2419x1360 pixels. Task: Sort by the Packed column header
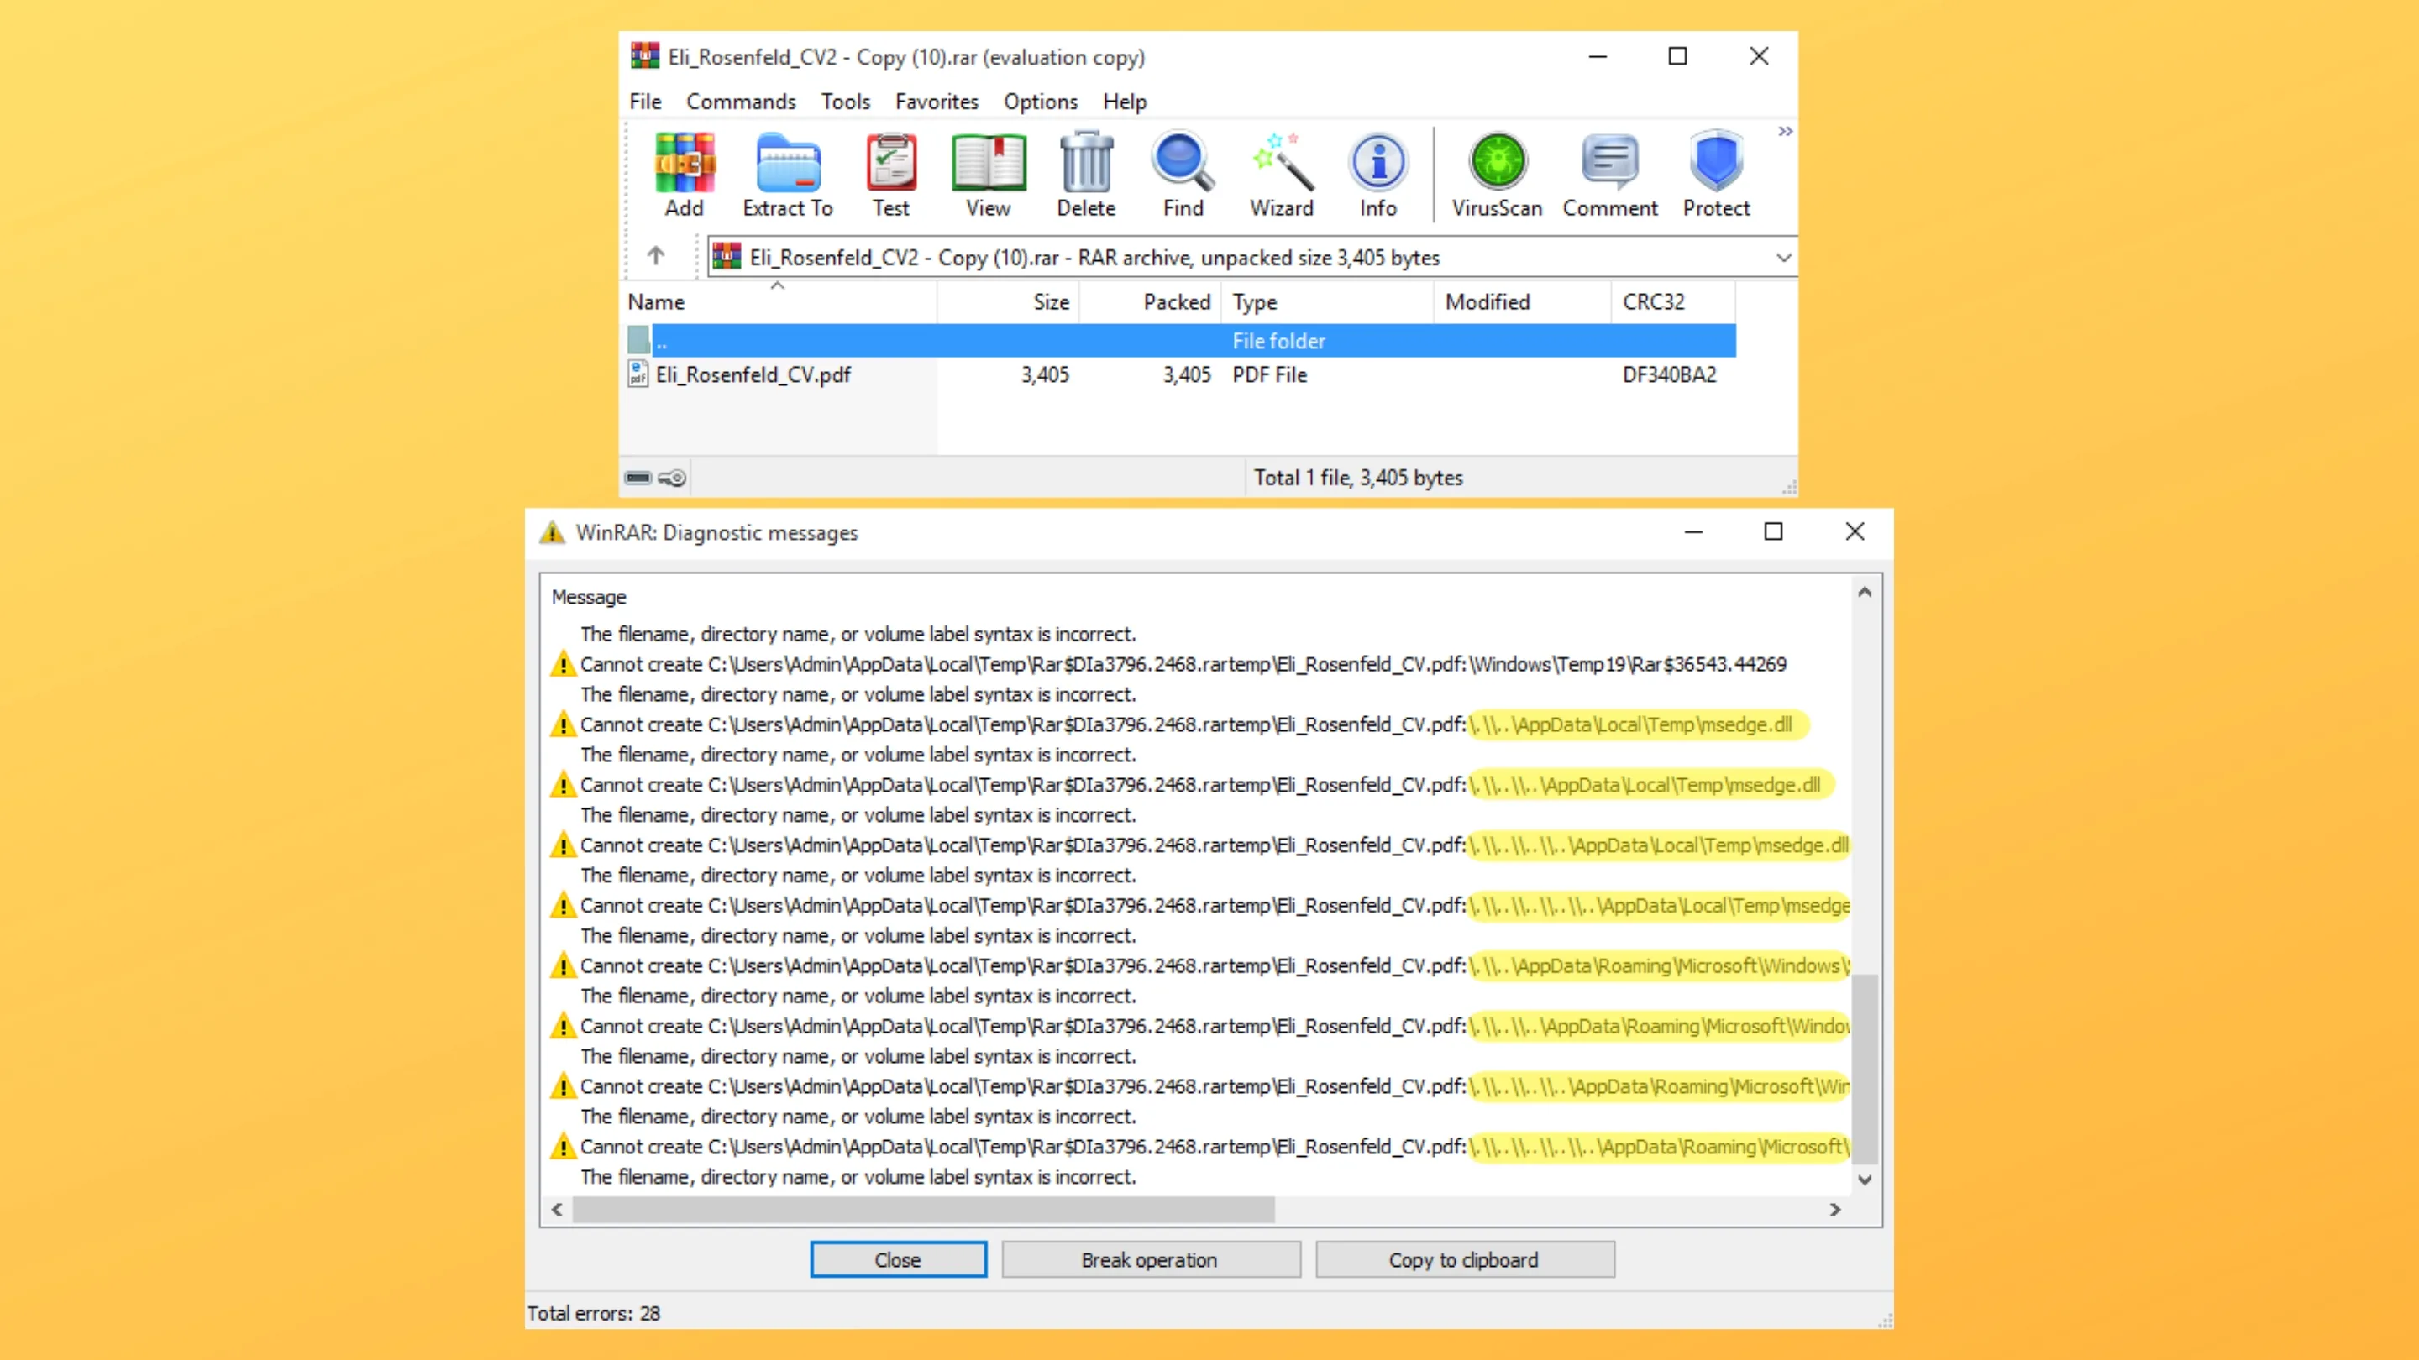(x=1151, y=302)
